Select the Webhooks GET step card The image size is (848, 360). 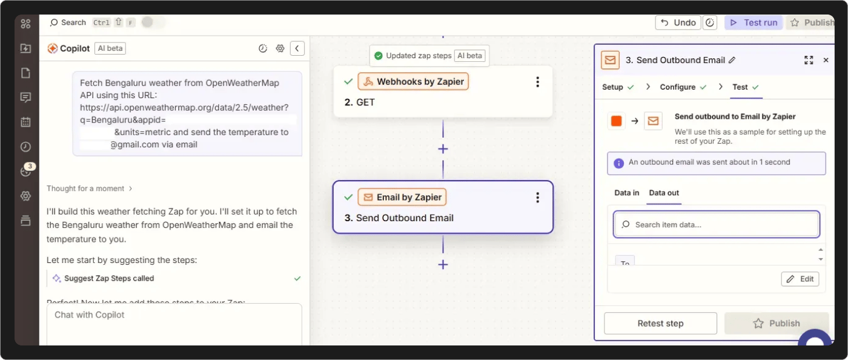click(x=443, y=92)
